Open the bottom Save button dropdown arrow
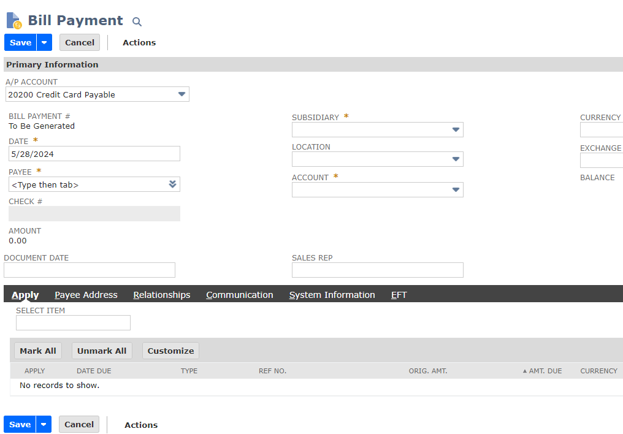Image resolution: width=623 pixels, height=434 pixels. coord(44,424)
